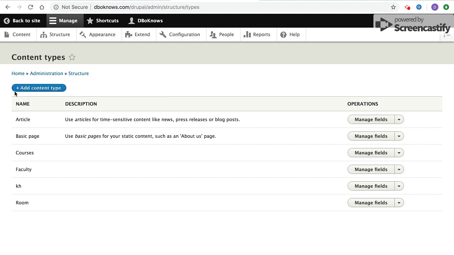Screen dimensions: 454x255
Task: Bookmark this page with the star icon
Action: point(393,7)
